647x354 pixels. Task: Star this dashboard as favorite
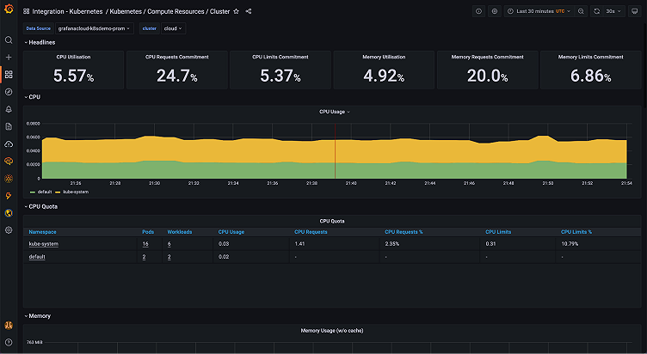237,11
